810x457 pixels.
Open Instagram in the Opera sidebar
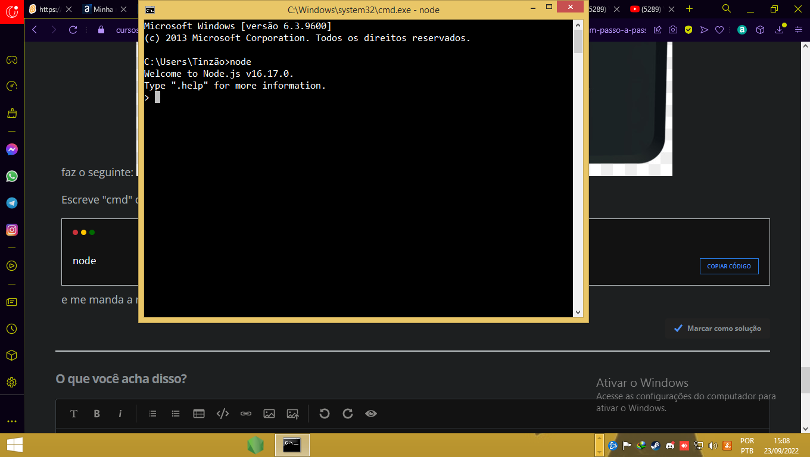(x=12, y=230)
